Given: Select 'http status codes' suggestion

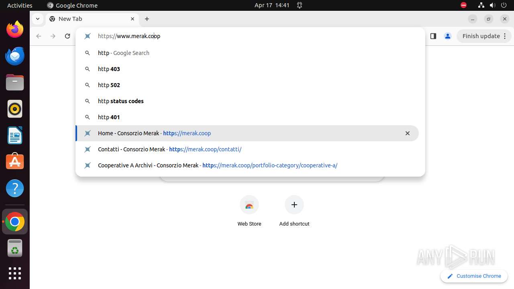Looking at the screenshot, I should [x=247, y=101].
